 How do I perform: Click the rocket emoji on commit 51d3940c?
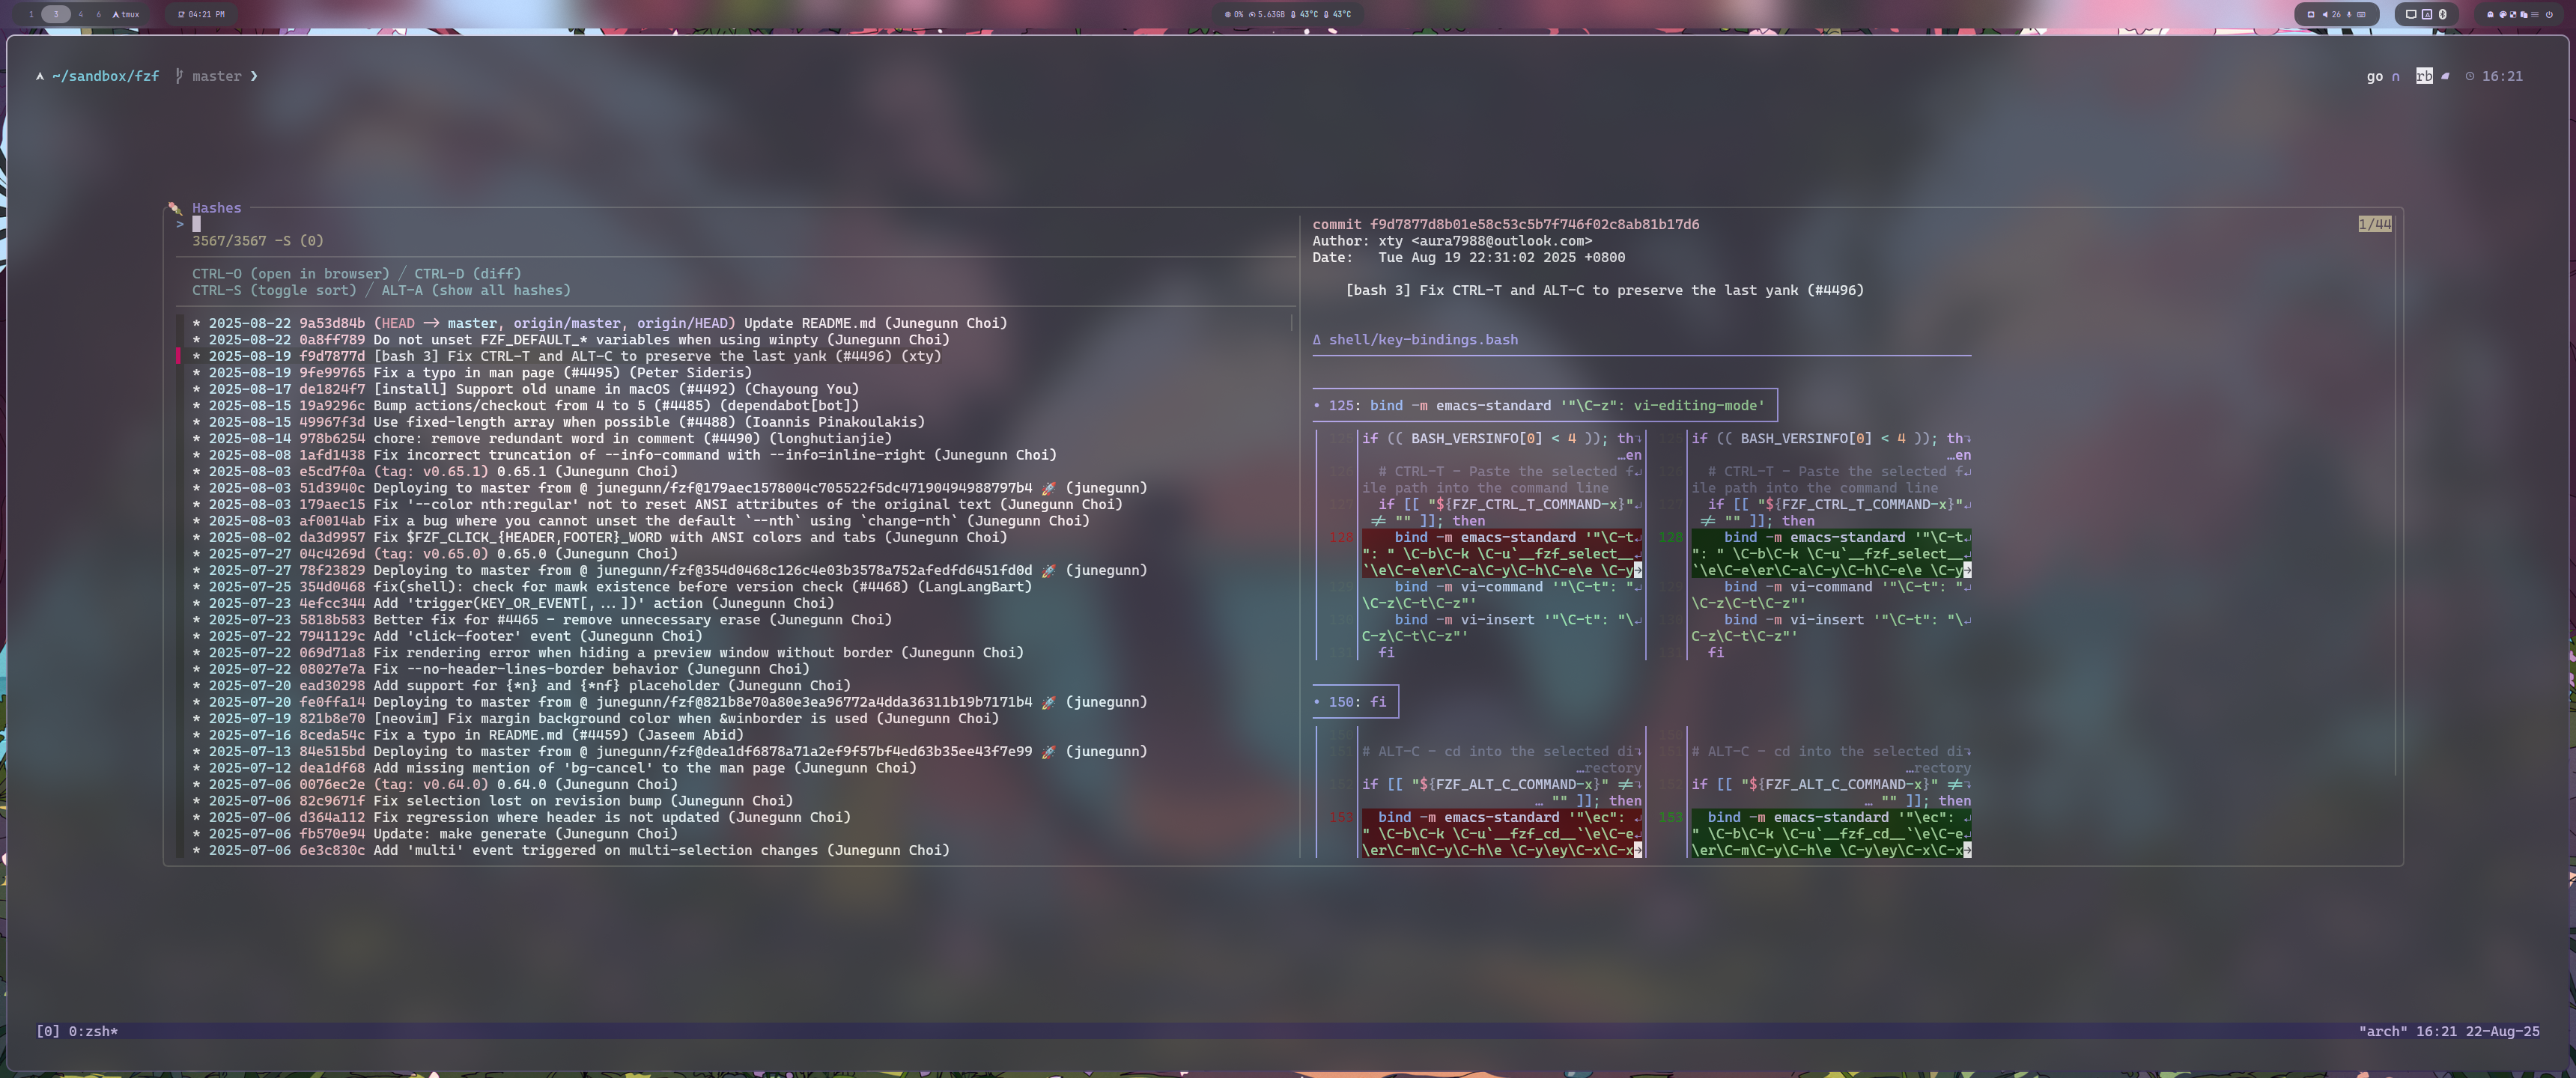point(1048,488)
